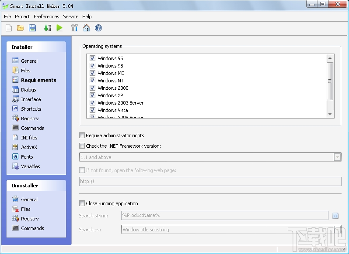
Task: Click the Uninstaller Files delete icon
Action: tap(15, 209)
